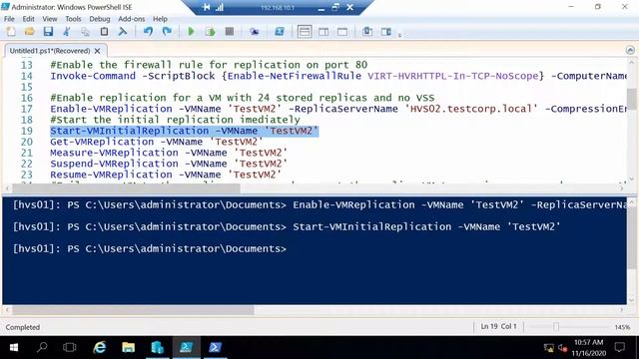This screenshot has width=639, height=359.
Task: Create a new script file
Action: tap(11, 31)
